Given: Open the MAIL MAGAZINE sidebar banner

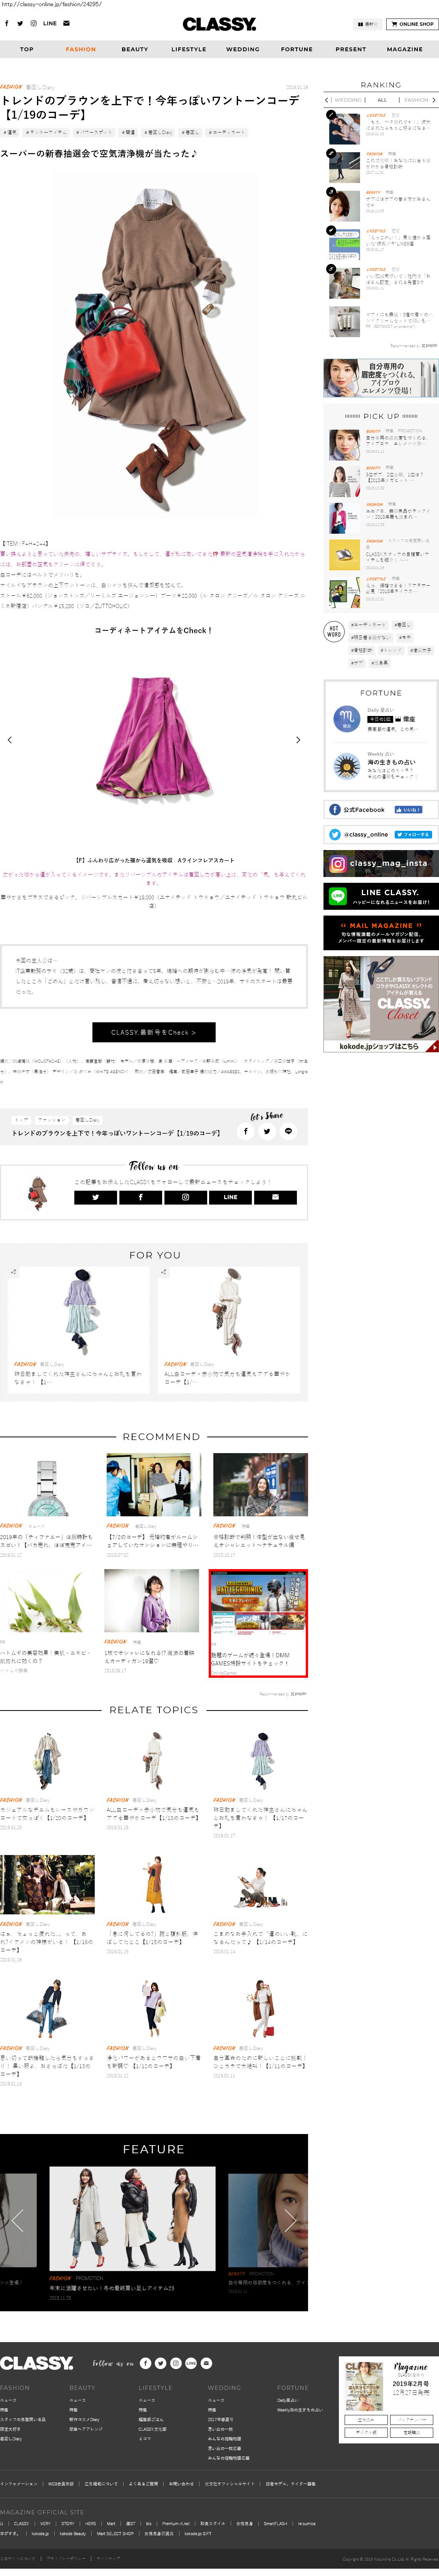Looking at the screenshot, I should 380,932.
